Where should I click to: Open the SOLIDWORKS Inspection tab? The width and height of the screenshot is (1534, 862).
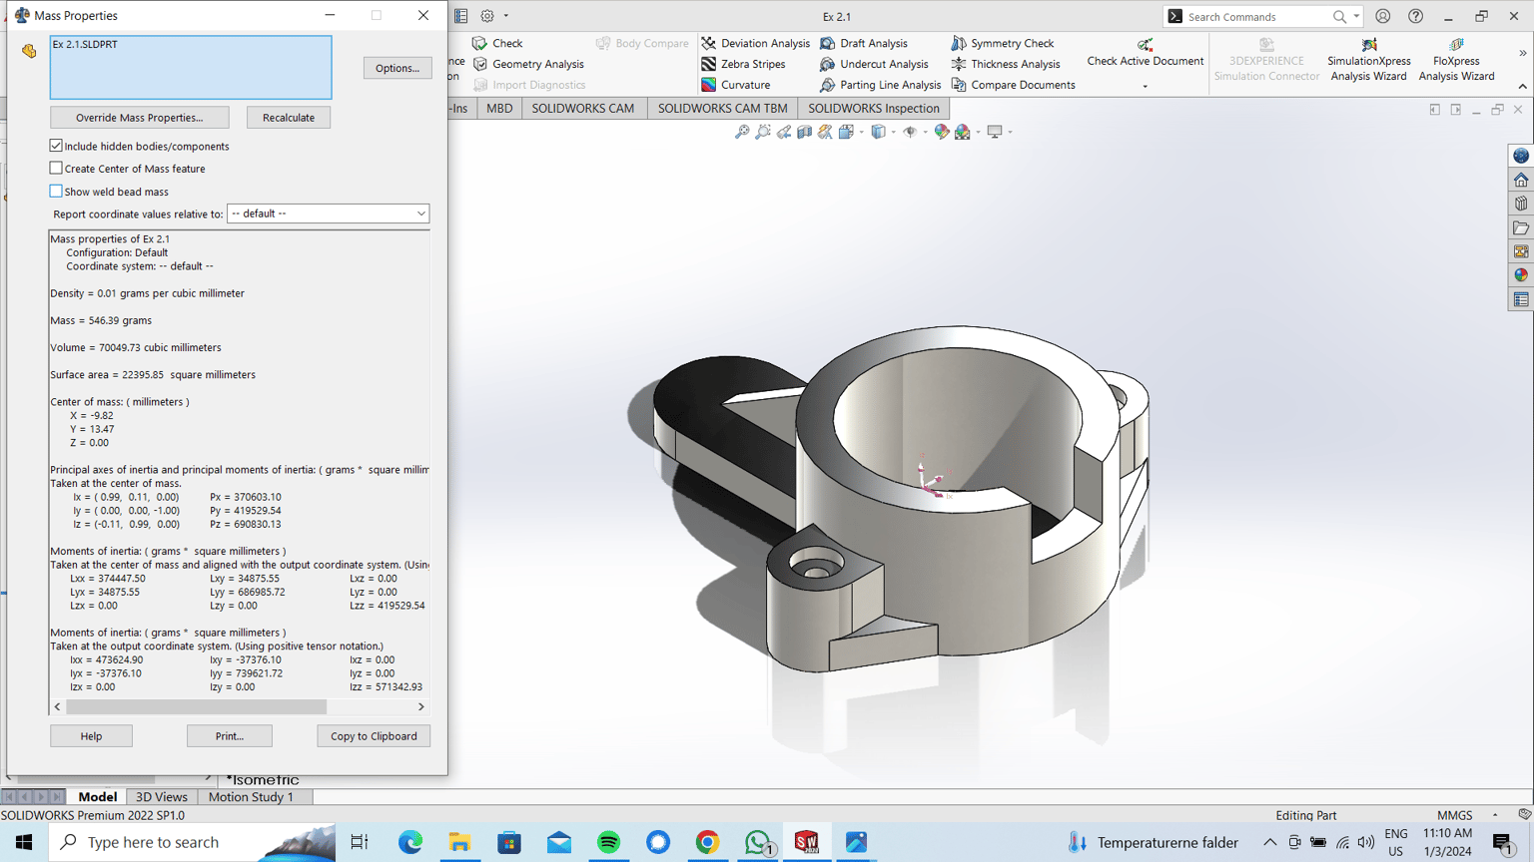click(874, 109)
